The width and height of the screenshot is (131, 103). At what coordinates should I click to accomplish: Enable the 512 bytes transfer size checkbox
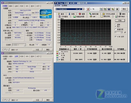click(59, 51)
